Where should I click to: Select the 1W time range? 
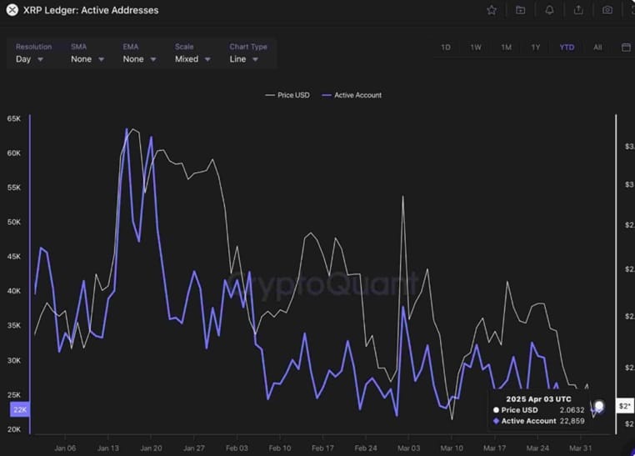(x=476, y=48)
